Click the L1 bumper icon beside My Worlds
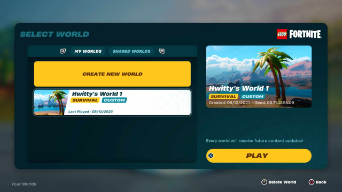This screenshot has width=342, height=192. pos(63,51)
